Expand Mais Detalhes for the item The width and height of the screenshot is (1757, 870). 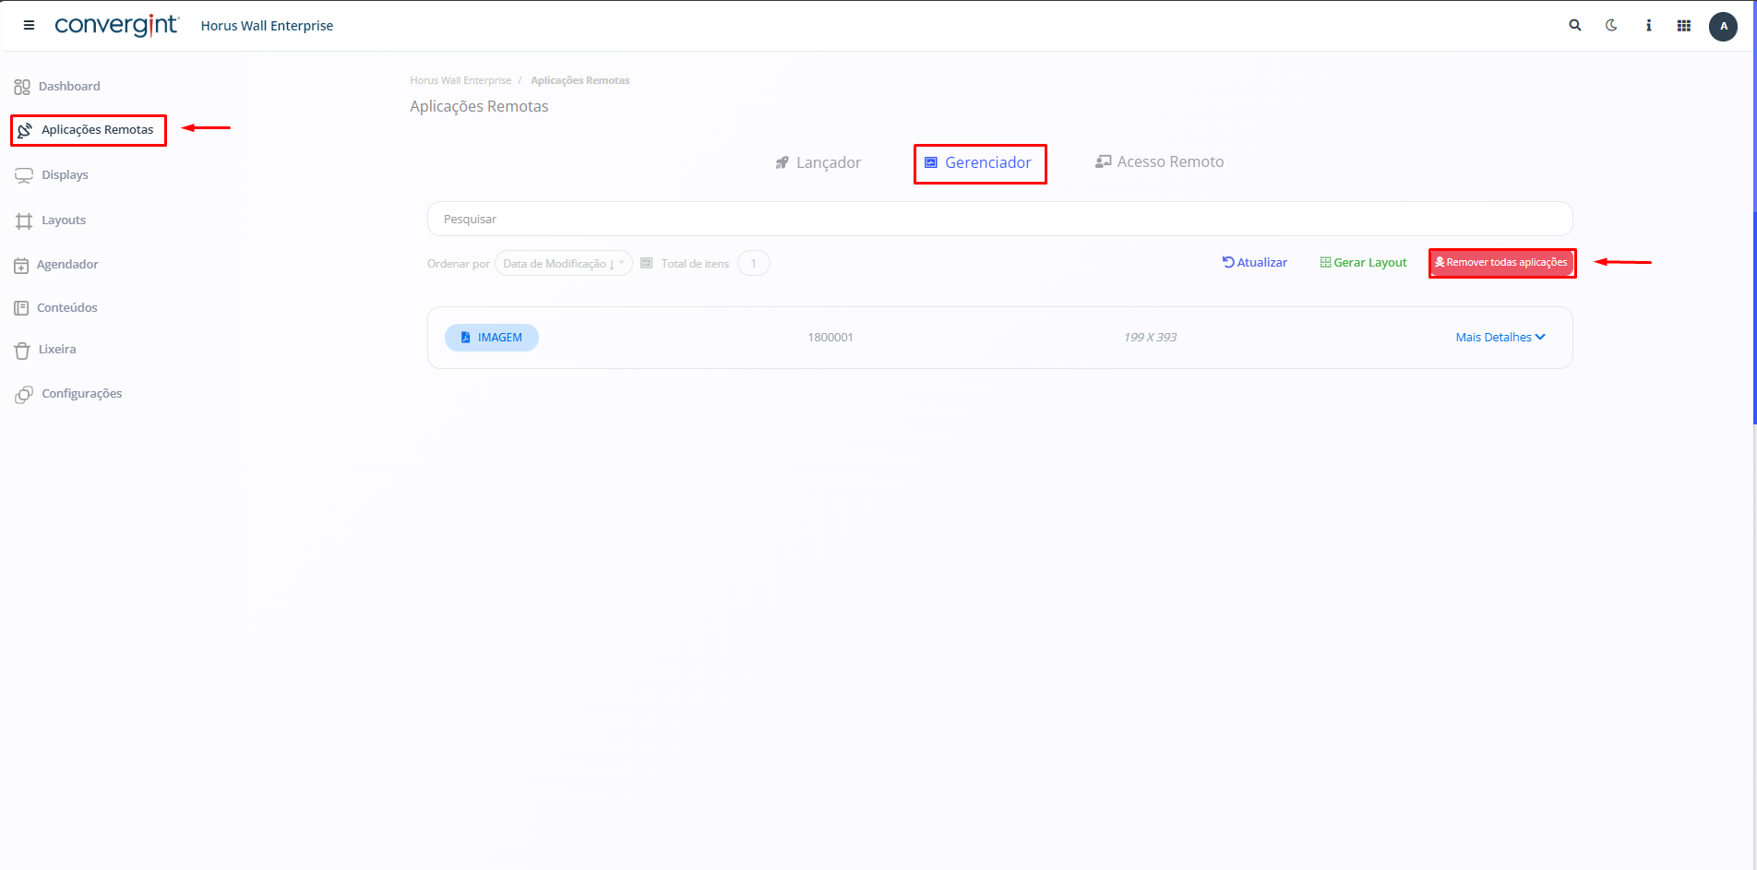[1500, 338]
